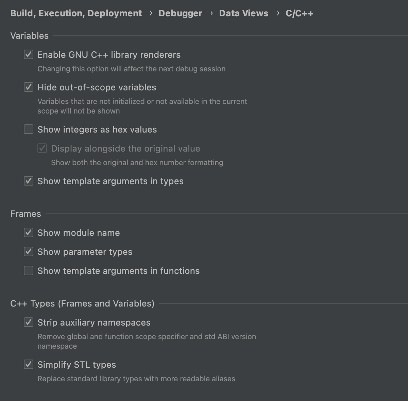Click chevron after Build, Execution, Deployment
This screenshot has width=408, height=401.
tap(151, 13)
